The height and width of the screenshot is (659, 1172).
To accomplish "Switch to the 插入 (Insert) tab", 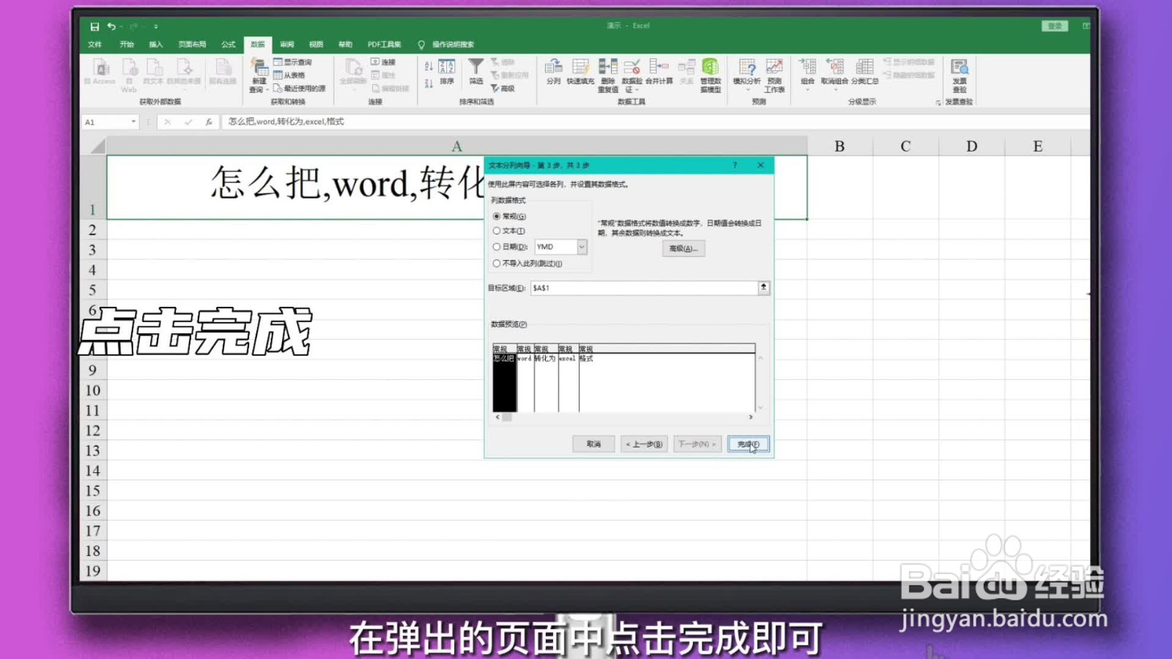I will tap(156, 45).
